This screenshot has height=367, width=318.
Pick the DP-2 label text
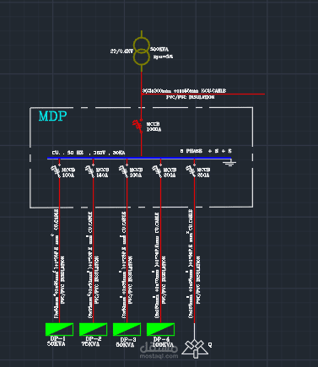pos(93,339)
